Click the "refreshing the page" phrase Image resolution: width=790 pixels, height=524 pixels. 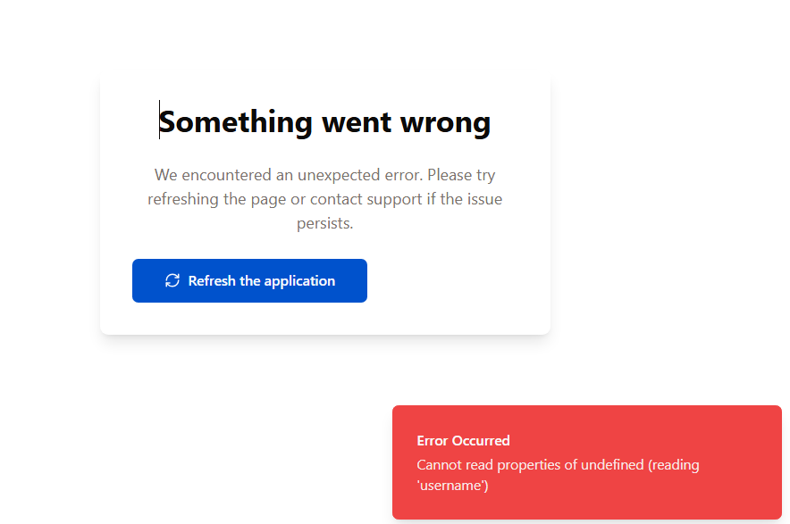click(216, 199)
